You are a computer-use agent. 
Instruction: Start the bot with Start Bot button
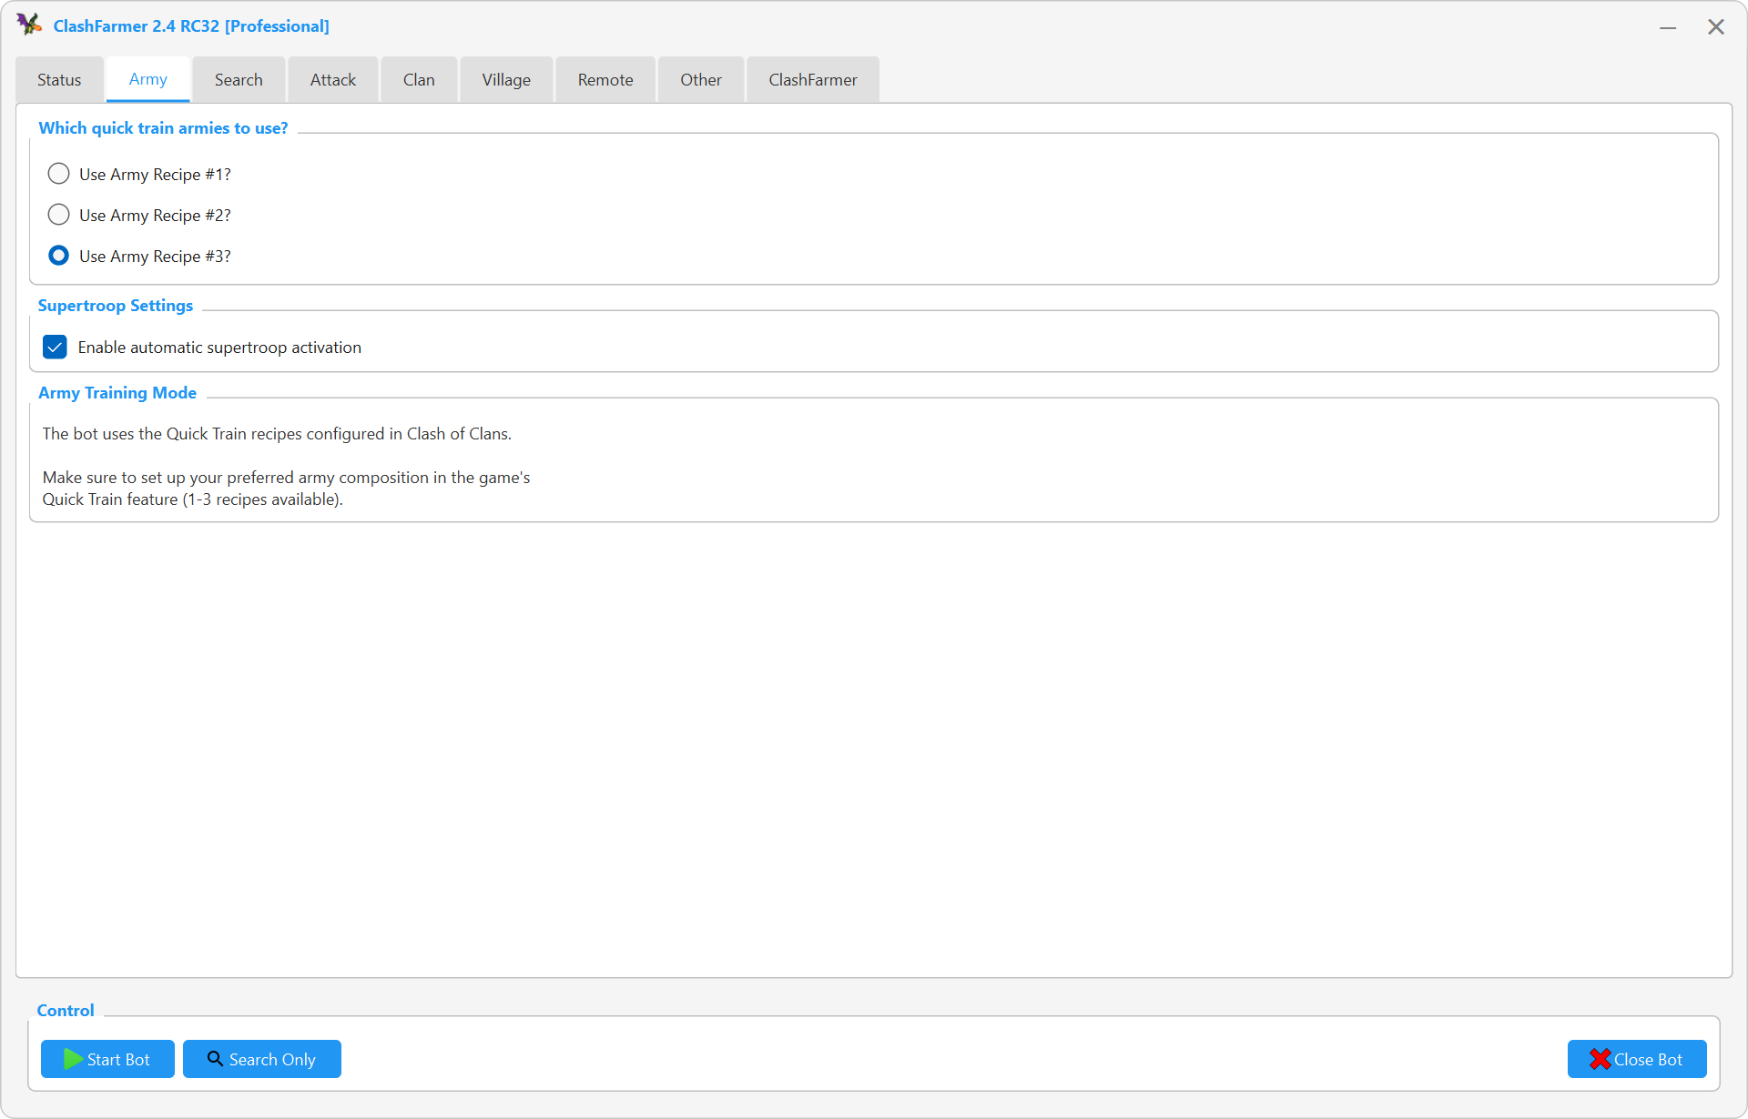pos(107,1059)
